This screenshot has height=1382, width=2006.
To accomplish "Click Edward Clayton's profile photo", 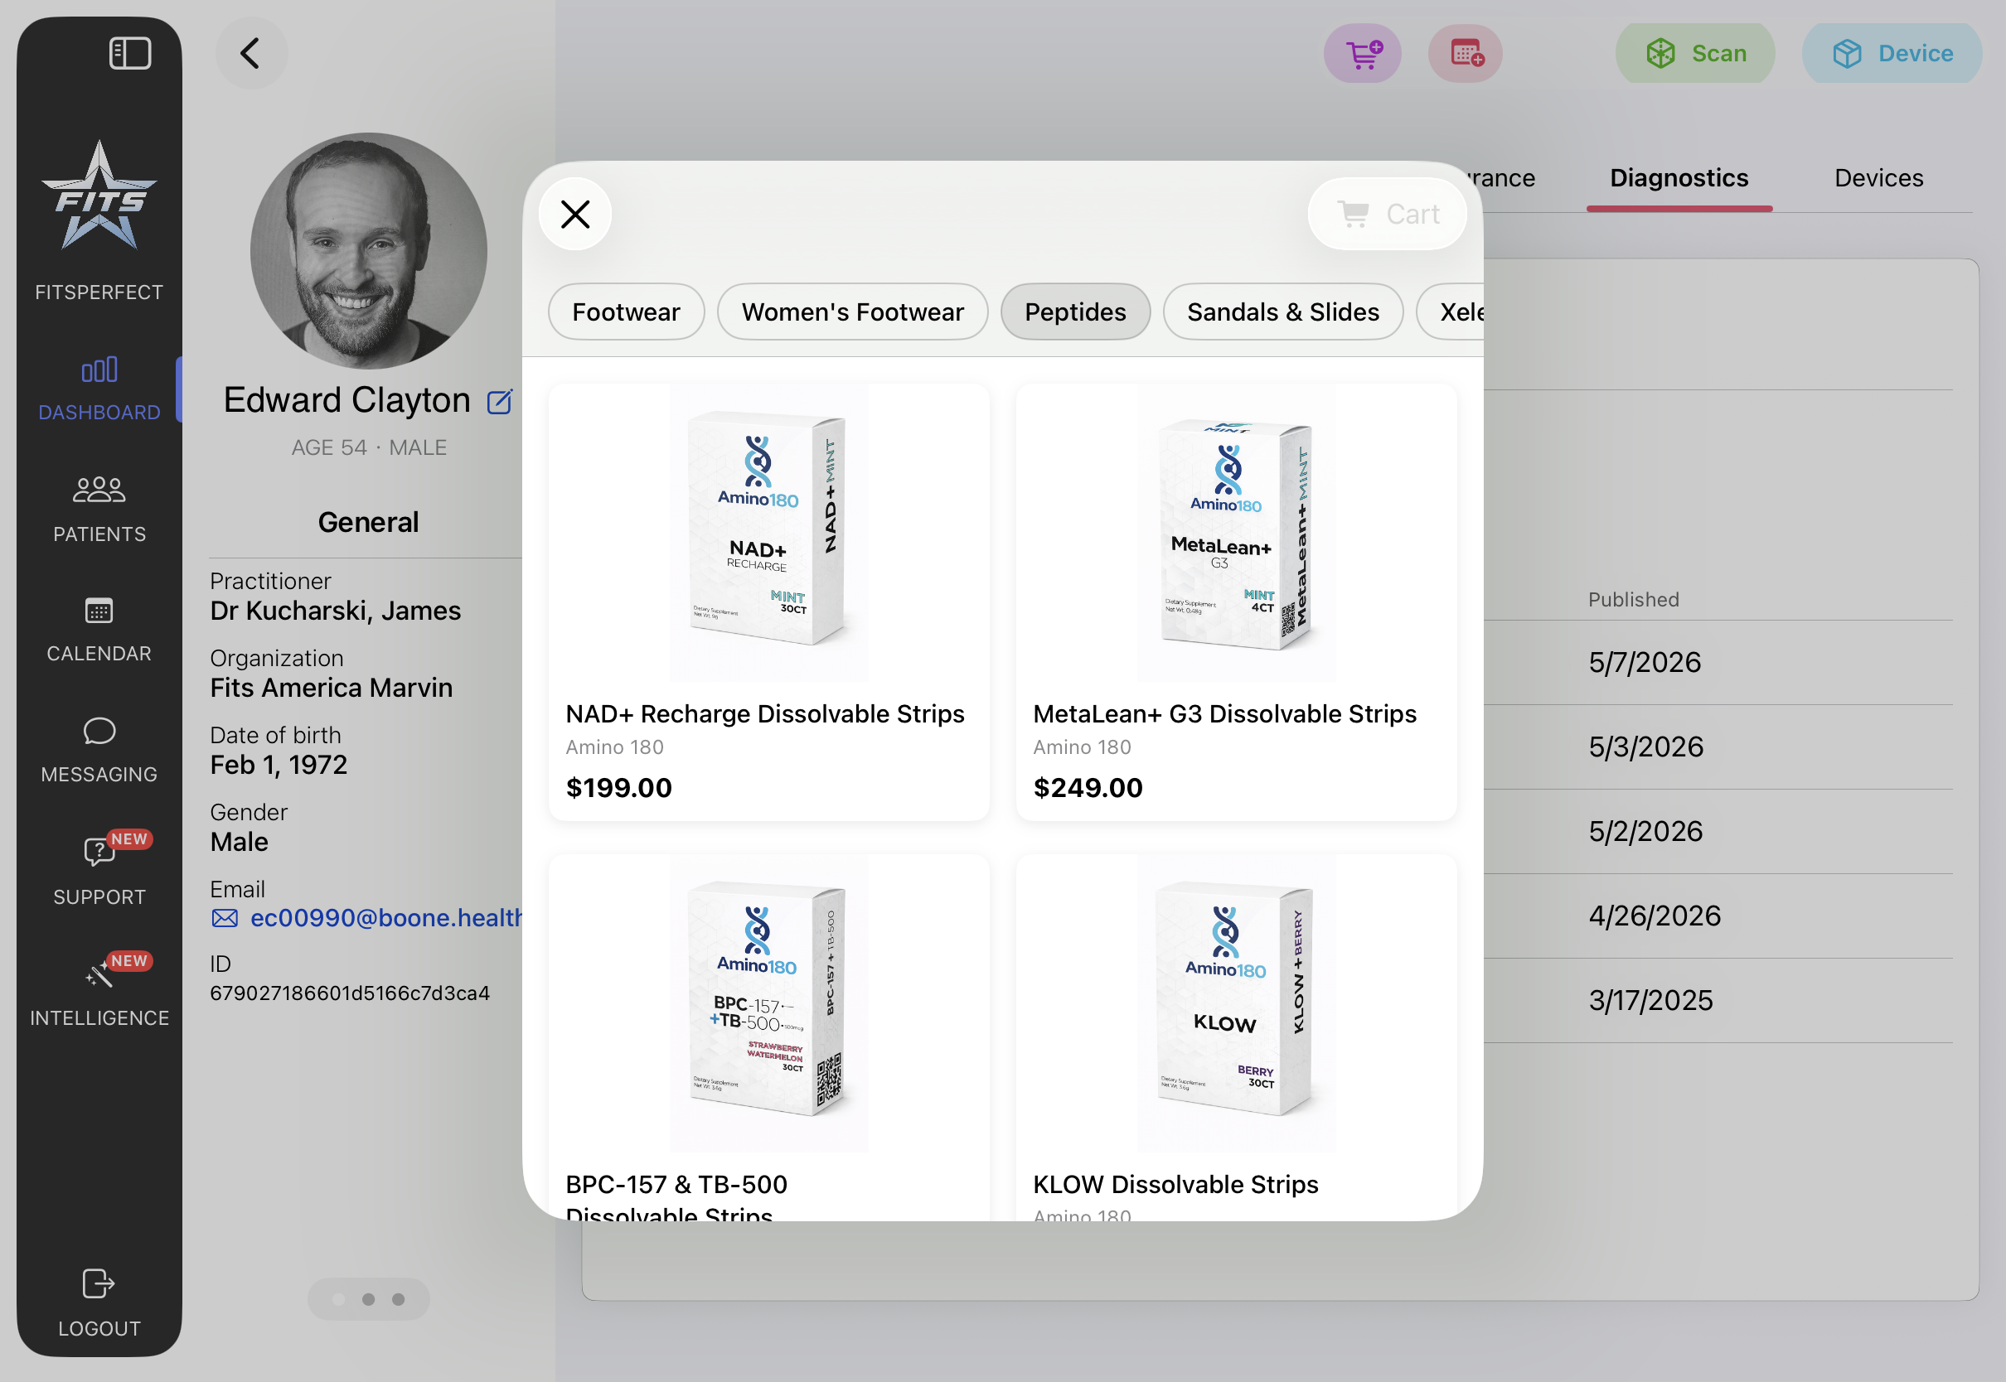I will click(x=368, y=251).
